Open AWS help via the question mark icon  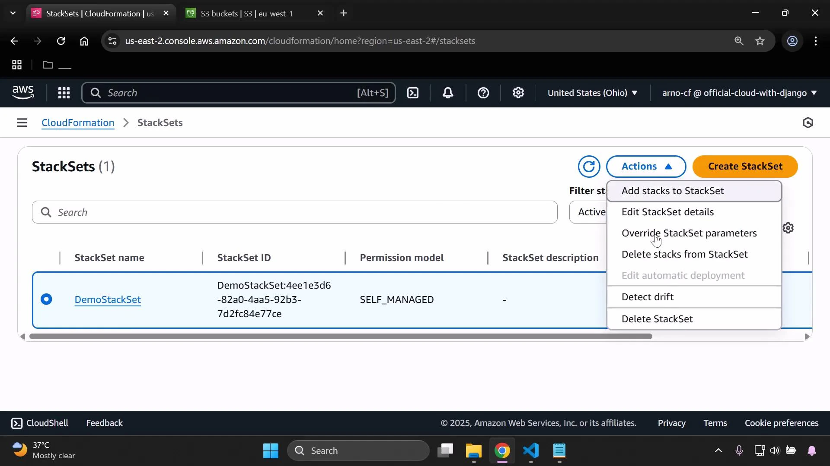point(483,93)
